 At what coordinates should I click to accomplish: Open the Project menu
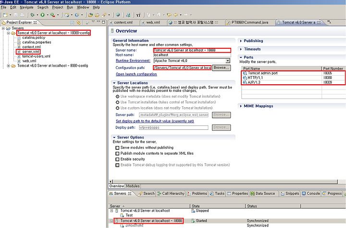(58, 7)
